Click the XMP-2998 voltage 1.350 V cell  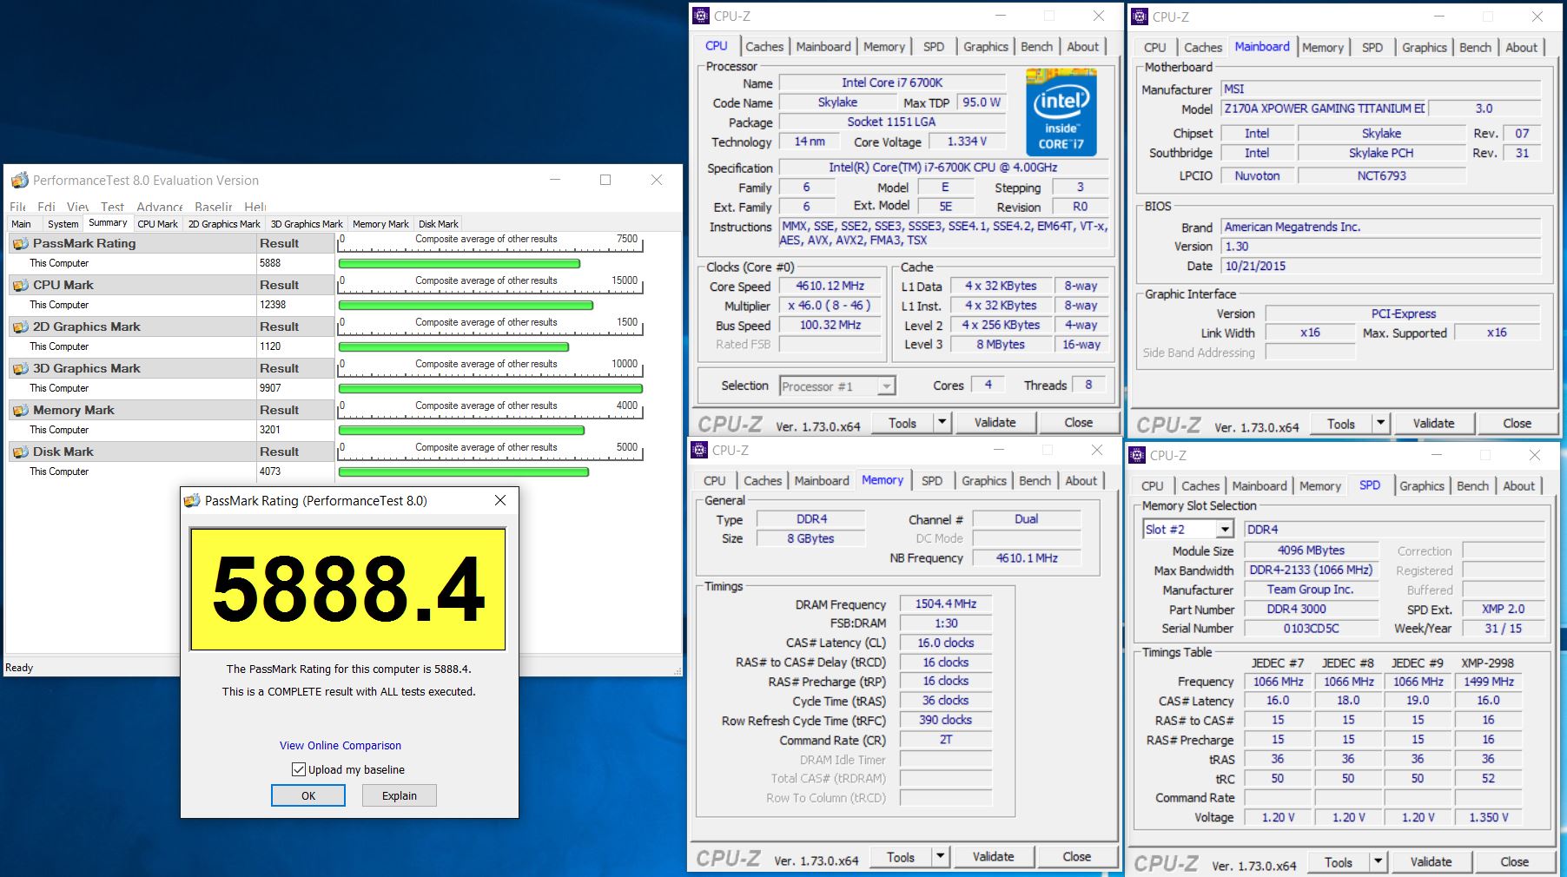point(1489,817)
